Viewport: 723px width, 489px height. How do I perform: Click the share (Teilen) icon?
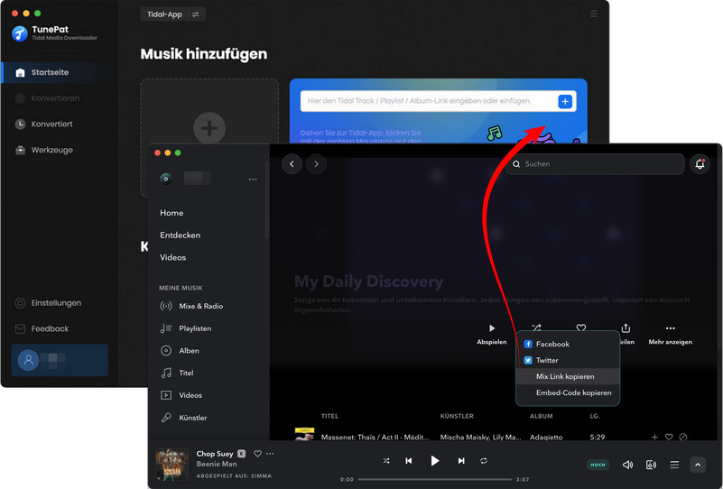[x=626, y=328]
